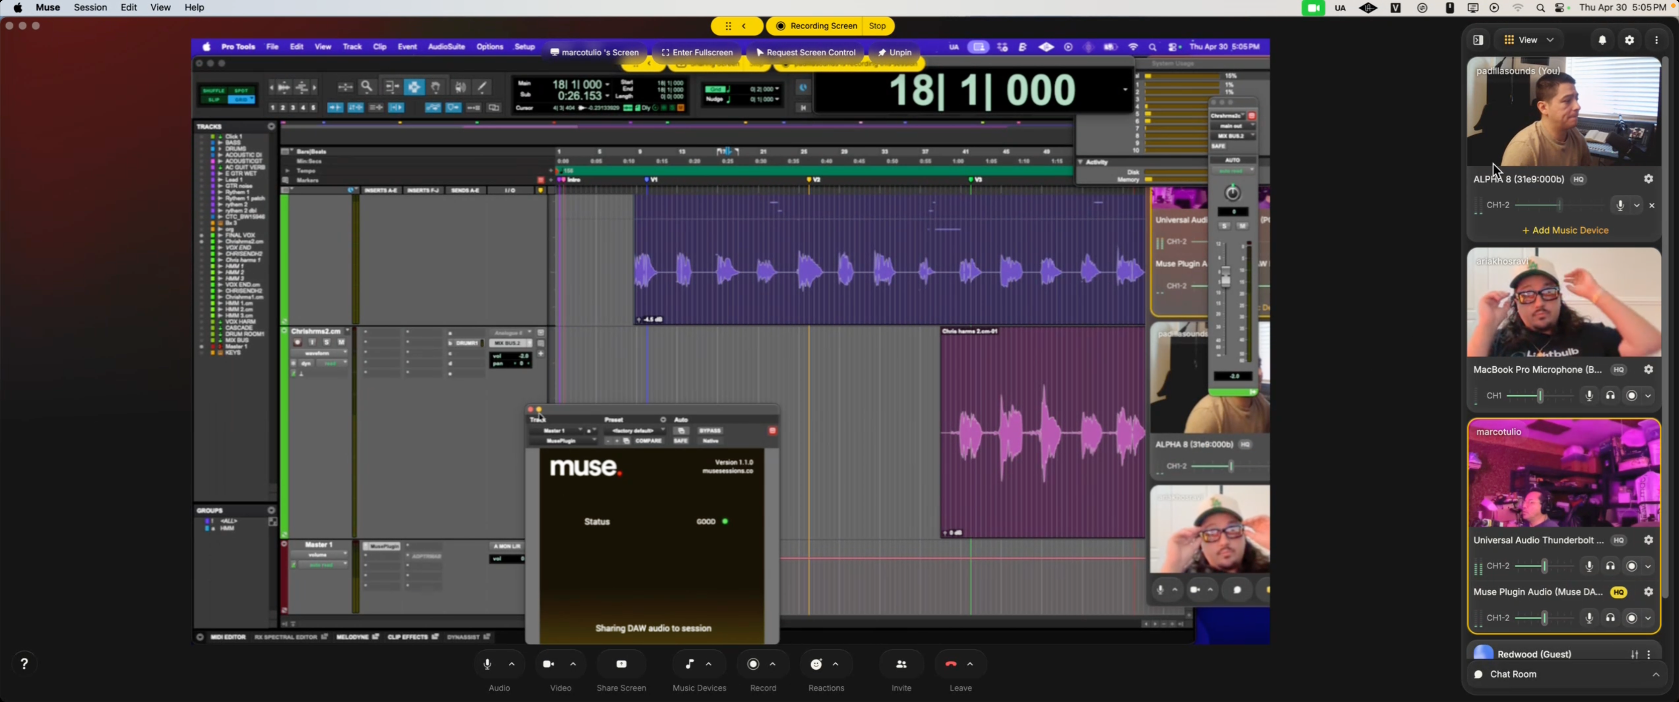Open sidebar three-dot more menu

[1656, 40]
